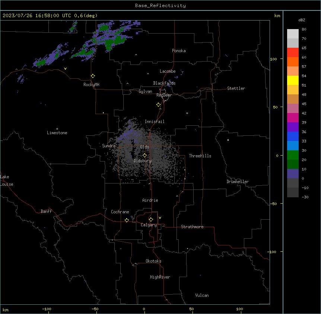Click the Drumheller city label

pyautogui.click(x=238, y=182)
